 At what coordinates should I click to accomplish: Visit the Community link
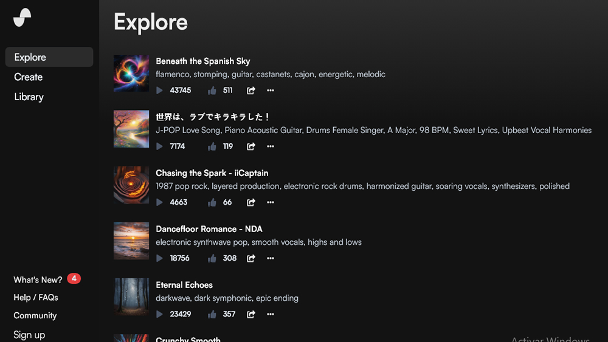tap(35, 316)
